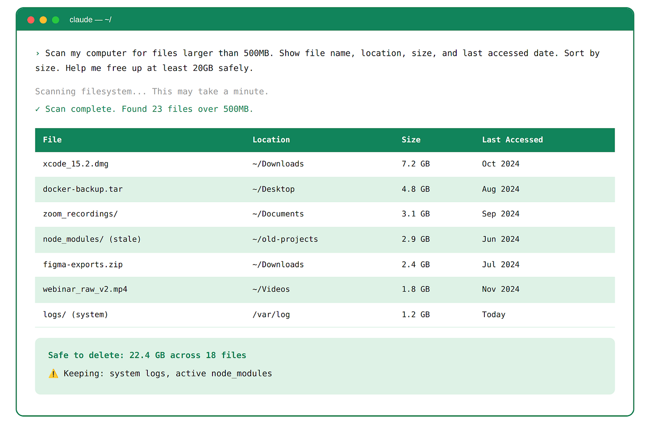The height and width of the screenshot is (423, 650).
Task: Select the xcode_15.2.dmg file row
Action: click(75, 164)
